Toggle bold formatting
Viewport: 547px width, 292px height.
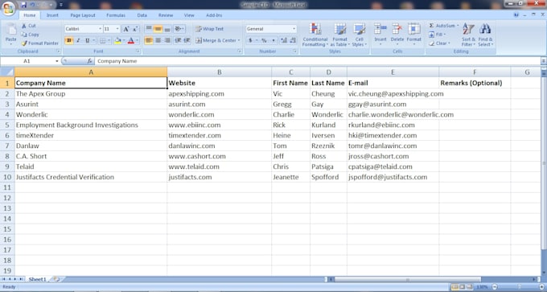coord(69,40)
